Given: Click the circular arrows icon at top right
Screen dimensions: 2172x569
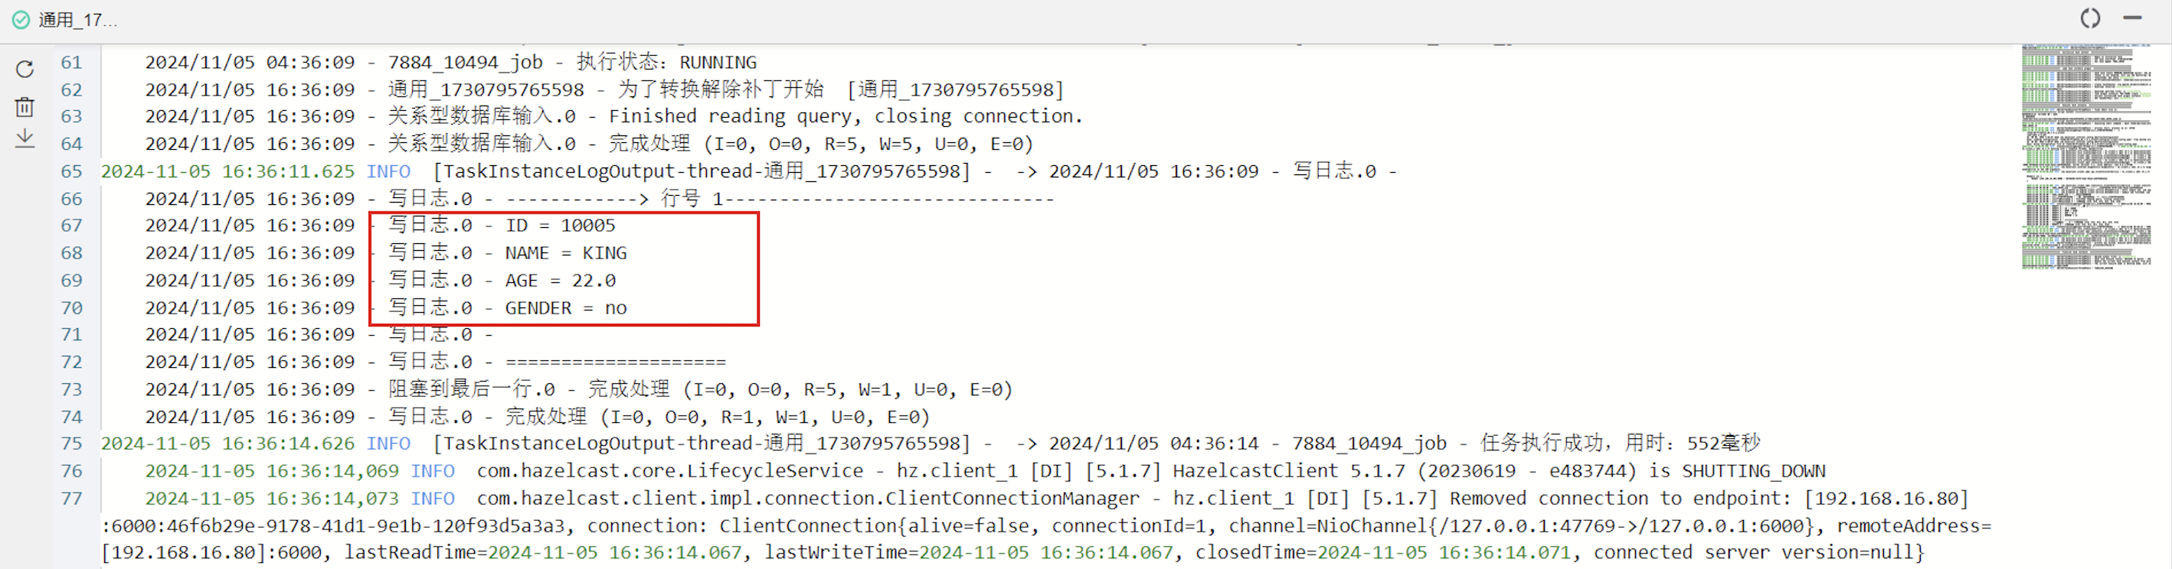Looking at the screenshot, I should 2089,18.
